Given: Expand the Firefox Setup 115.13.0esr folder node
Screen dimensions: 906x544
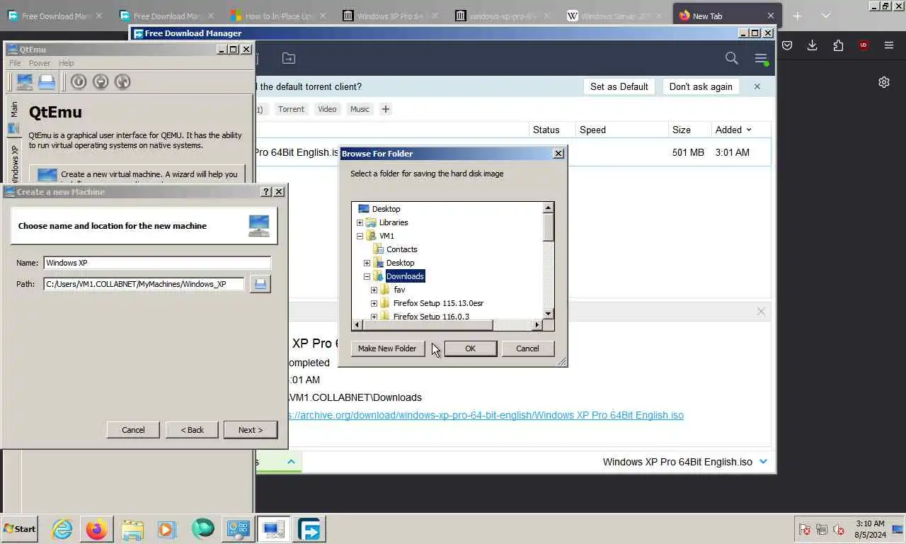Looking at the screenshot, I should [374, 303].
